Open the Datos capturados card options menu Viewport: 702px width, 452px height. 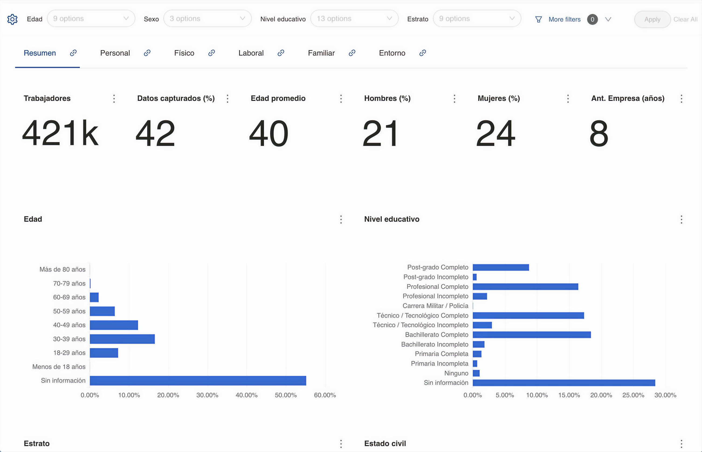click(x=228, y=99)
